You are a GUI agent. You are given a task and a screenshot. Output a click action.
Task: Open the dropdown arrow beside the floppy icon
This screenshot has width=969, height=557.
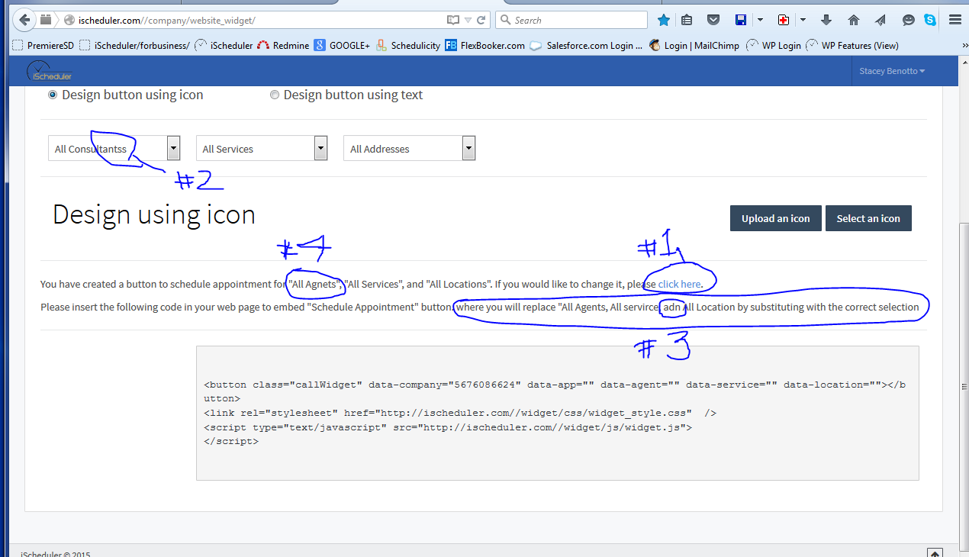[759, 20]
